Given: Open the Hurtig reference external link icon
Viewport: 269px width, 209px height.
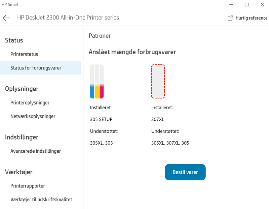Looking at the screenshot, I should pyautogui.click(x=230, y=18).
